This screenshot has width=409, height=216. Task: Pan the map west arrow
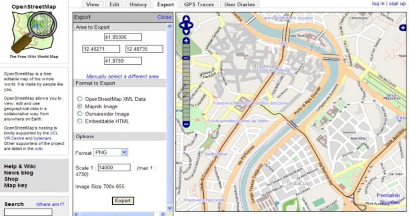click(x=182, y=25)
